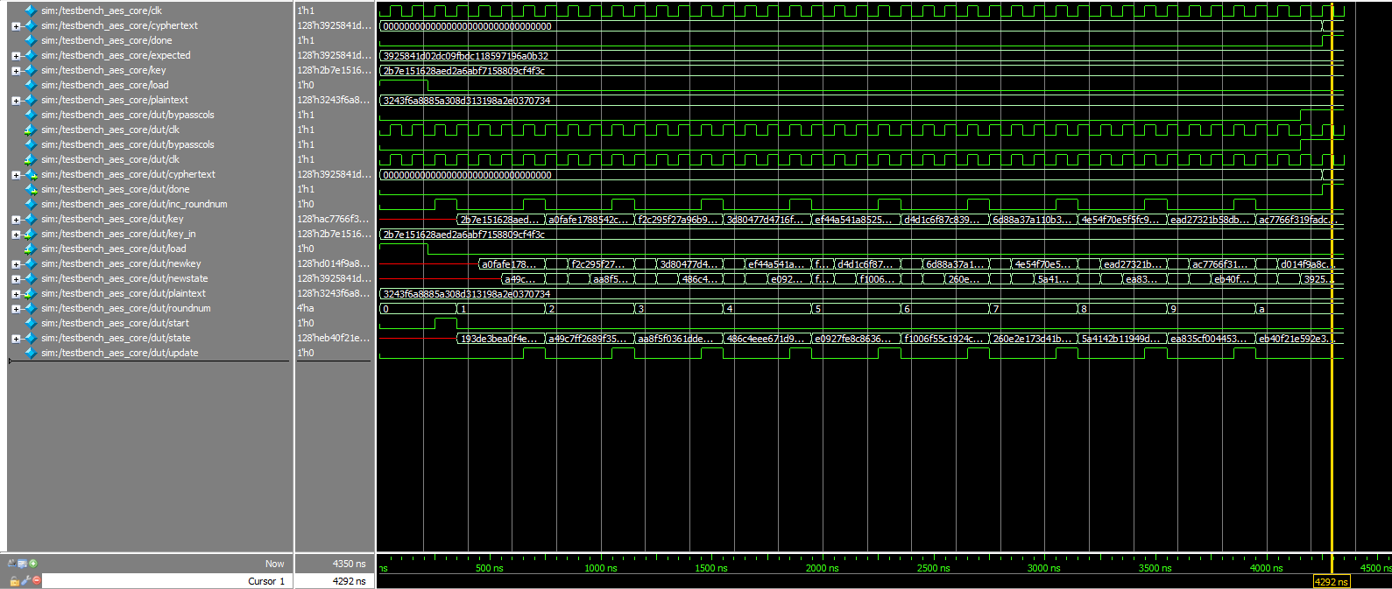
Task: Click green plus Insert Cursor icon
Action: pos(33,564)
